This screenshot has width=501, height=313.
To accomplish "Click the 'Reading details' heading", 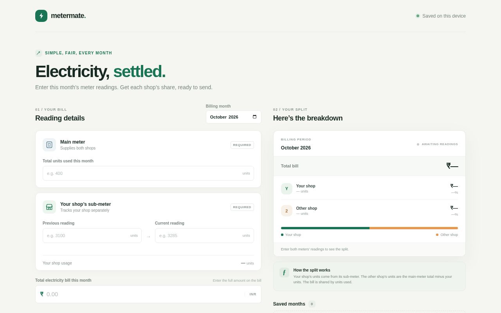I will [60, 118].
